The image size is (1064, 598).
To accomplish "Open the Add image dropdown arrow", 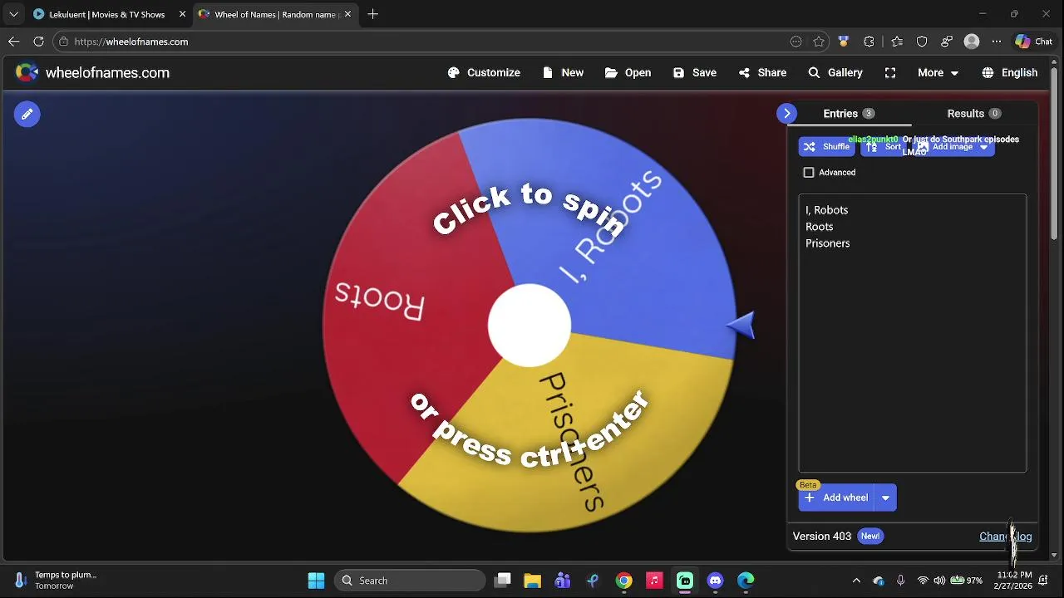I will click(984, 147).
